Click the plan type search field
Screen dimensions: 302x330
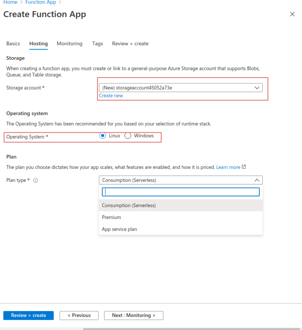pyautogui.click(x=180, y=192)
